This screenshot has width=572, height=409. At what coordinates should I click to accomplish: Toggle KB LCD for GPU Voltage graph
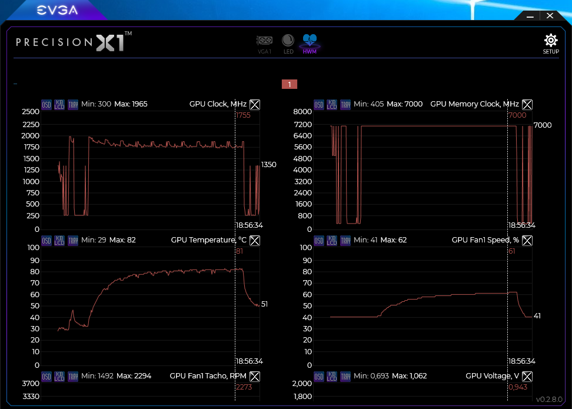[x=332, y=376]
